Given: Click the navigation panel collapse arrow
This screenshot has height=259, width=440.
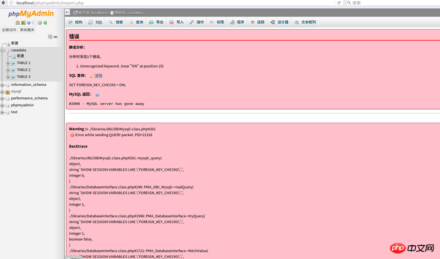Looking at the screenshot, I should tap(67, 12).
